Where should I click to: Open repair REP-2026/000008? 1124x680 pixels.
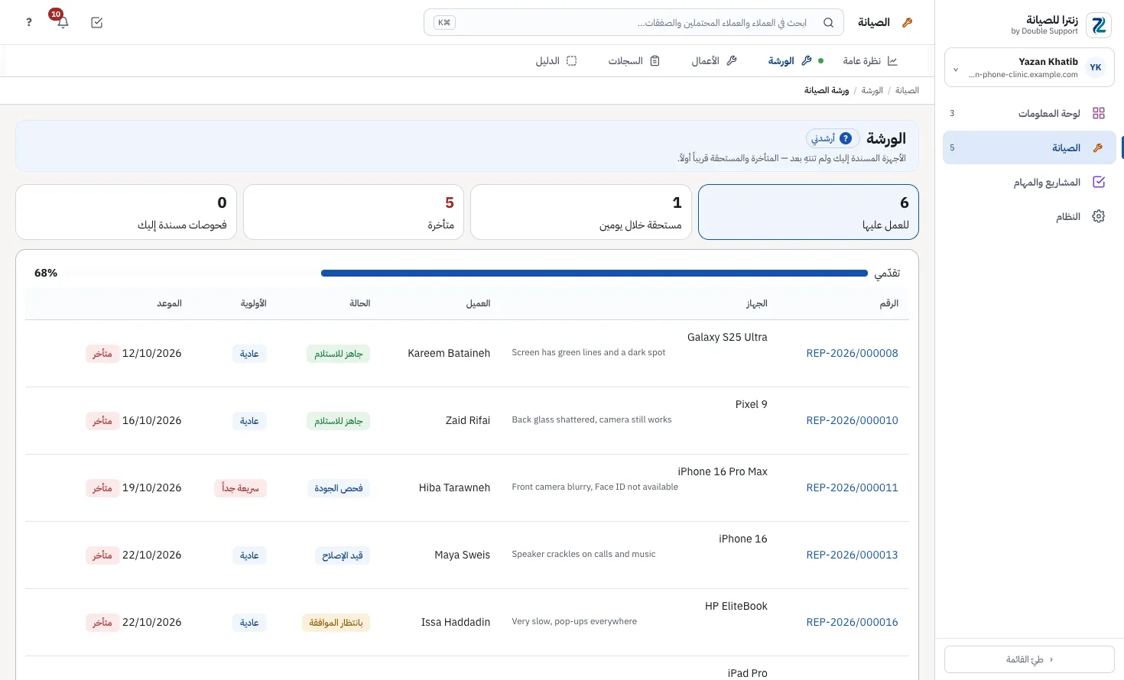tap(852, 353)
